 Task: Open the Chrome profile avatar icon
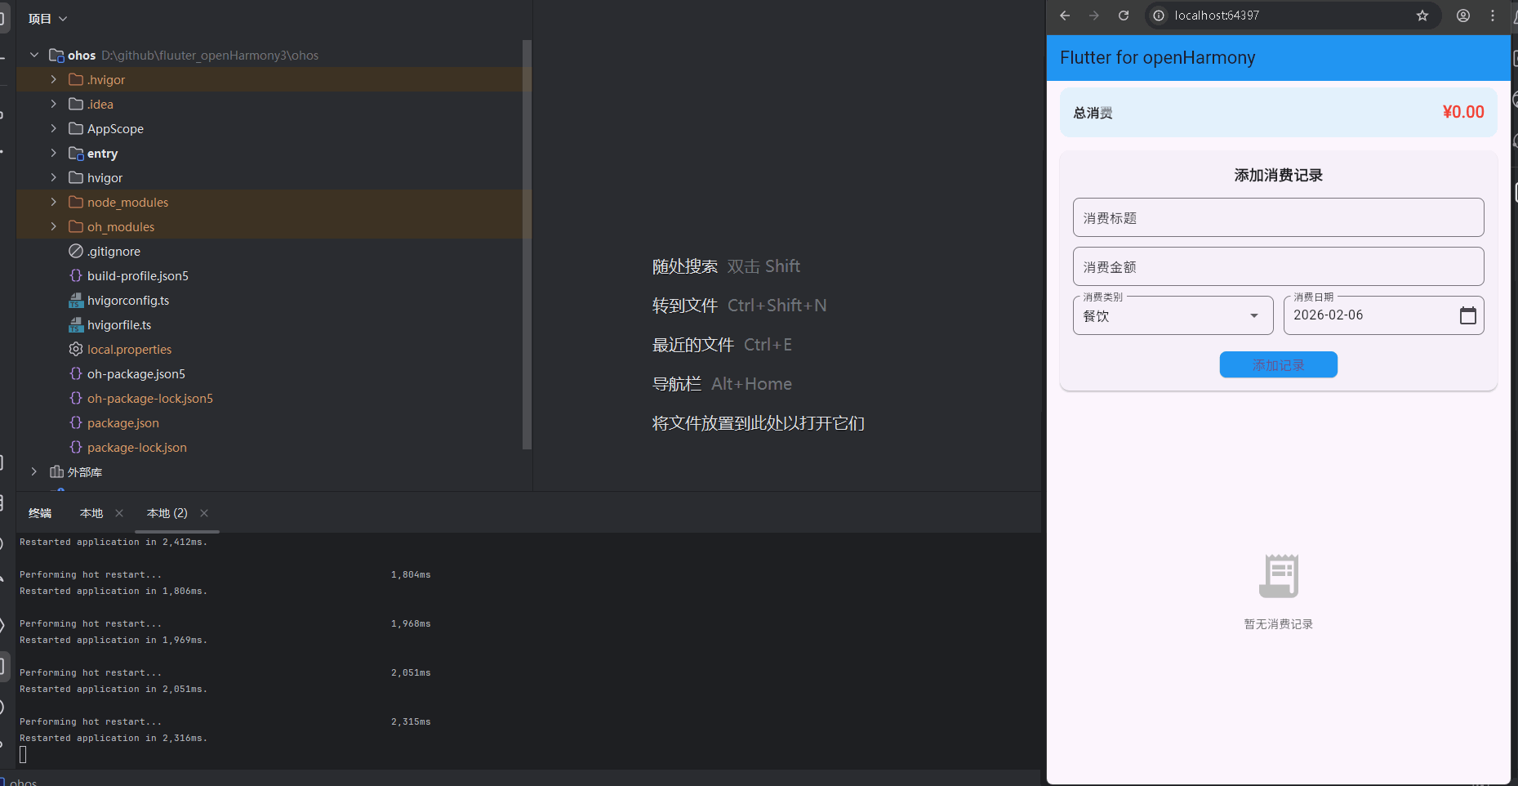(1462, 16)
